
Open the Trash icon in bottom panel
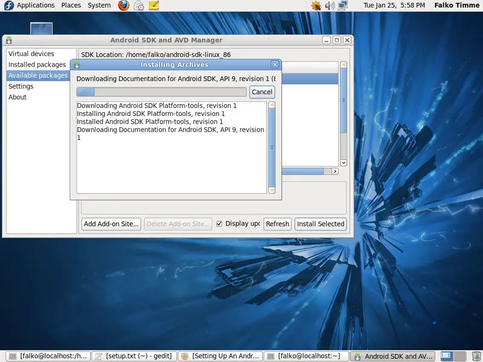click(476, 356)
